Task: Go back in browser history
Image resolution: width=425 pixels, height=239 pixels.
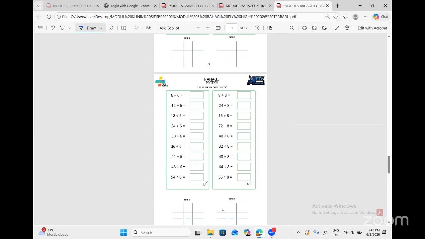Action: click(x=39, y=17)
